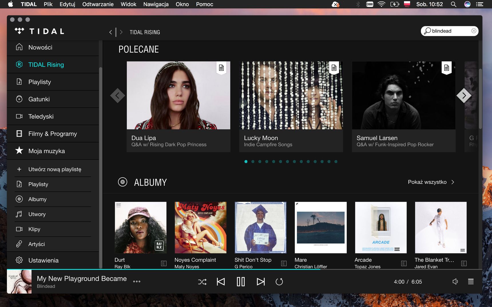Open Albumy in my music
Screen dimensions: 492x307
tap(53, 199)
